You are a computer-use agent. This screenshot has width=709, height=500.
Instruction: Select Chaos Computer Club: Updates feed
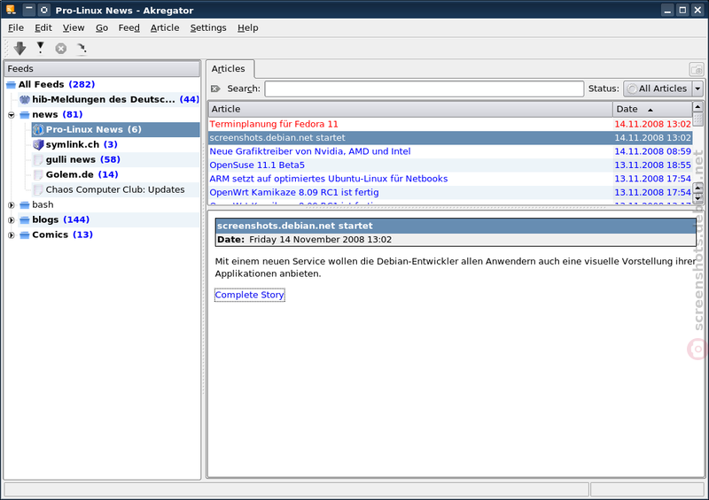(x=115, y=189)
